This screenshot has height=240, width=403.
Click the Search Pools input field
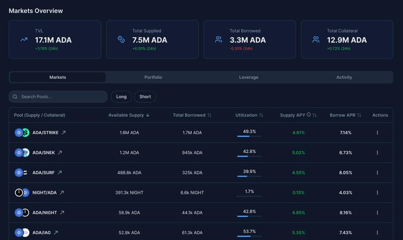point(58,97)
